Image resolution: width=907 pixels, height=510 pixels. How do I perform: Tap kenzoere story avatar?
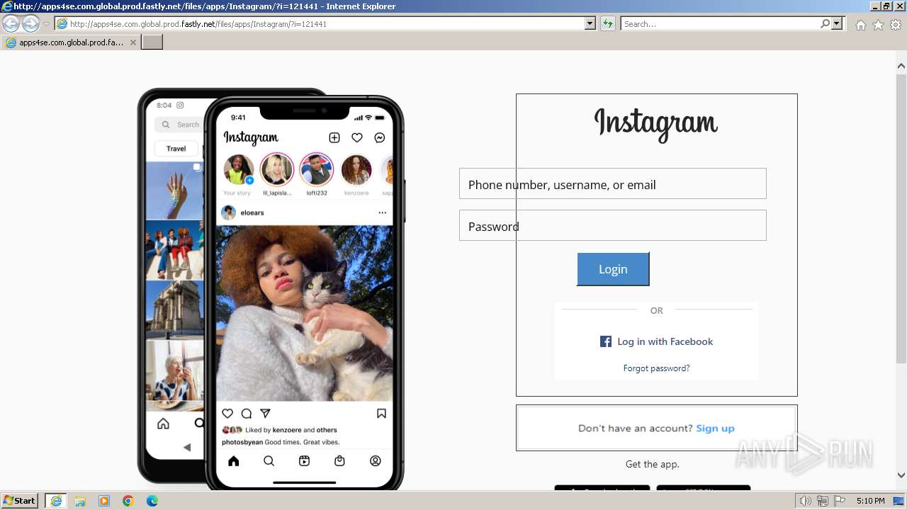(x=356, y=170)
